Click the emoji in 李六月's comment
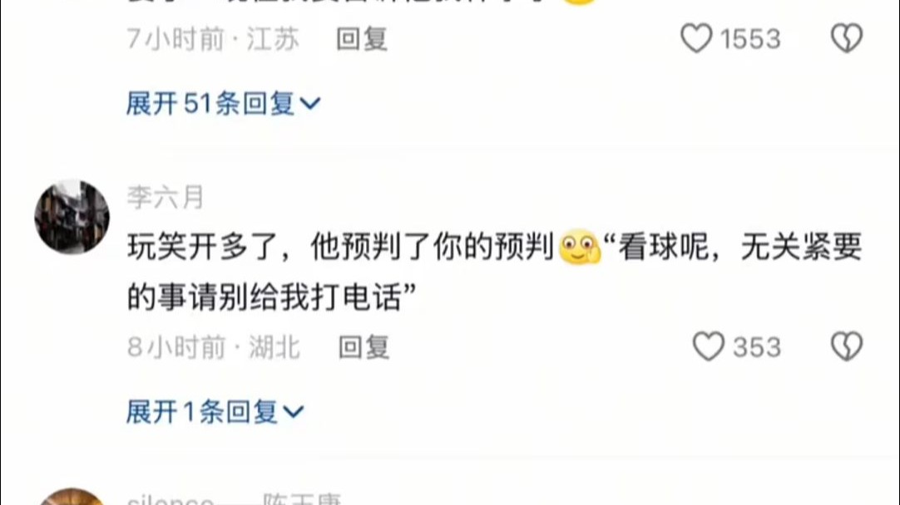900x505 pixels. click(x=580, y=247)
